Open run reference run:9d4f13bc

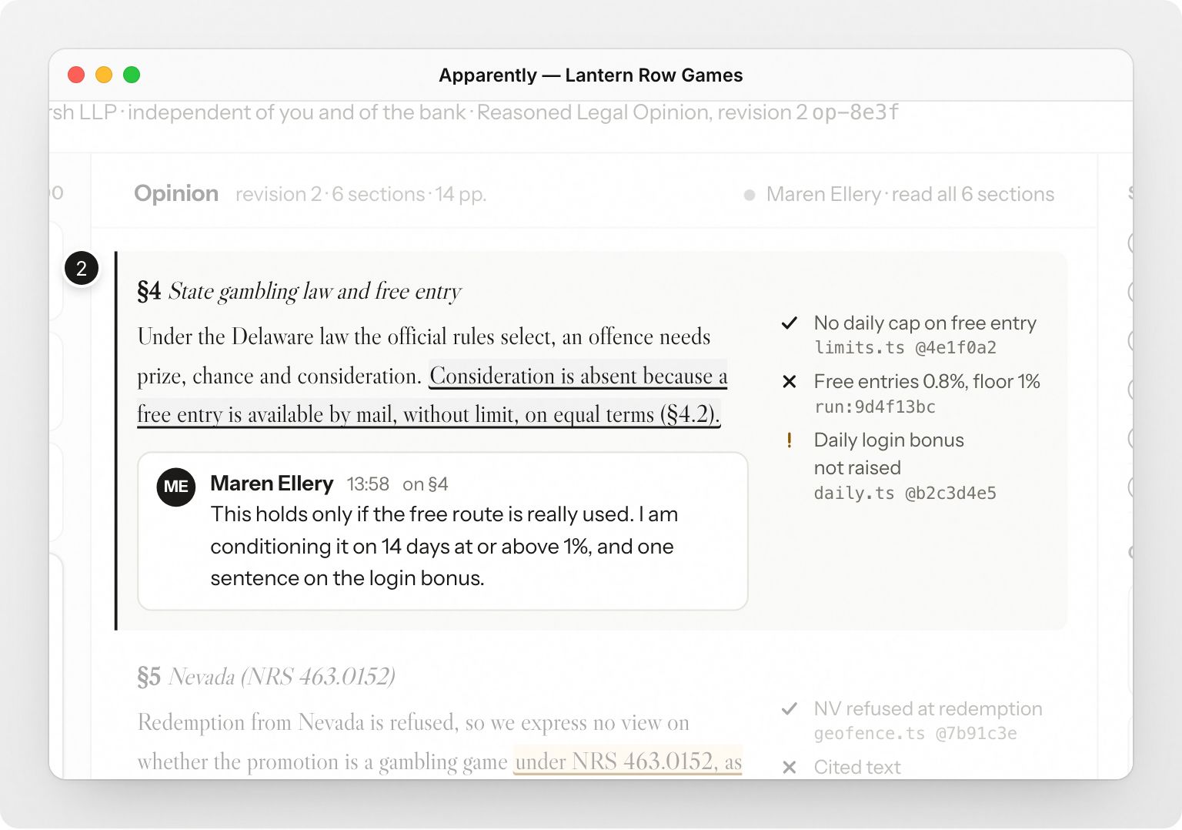pyautogui.click(x=875, y=407)
